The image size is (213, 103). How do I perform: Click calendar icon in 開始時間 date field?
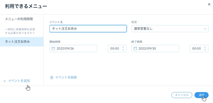coord(53,49)
